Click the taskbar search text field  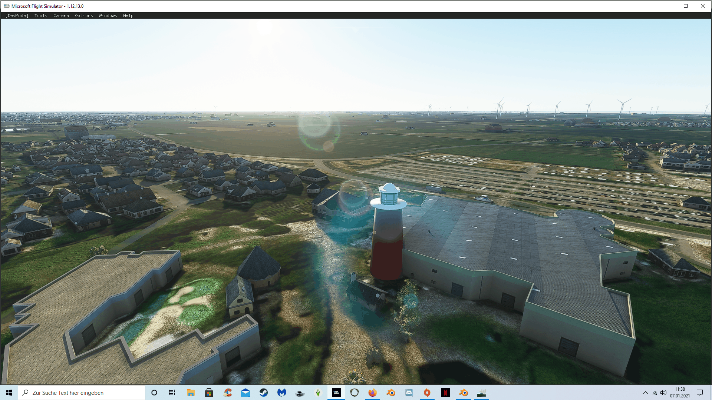(85, 393)
